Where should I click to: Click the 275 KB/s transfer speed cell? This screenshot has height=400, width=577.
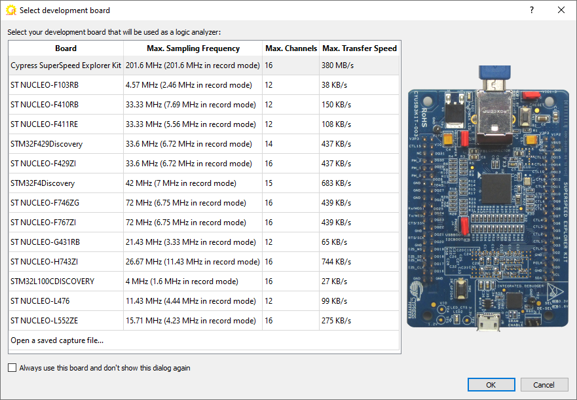(359, 321)
